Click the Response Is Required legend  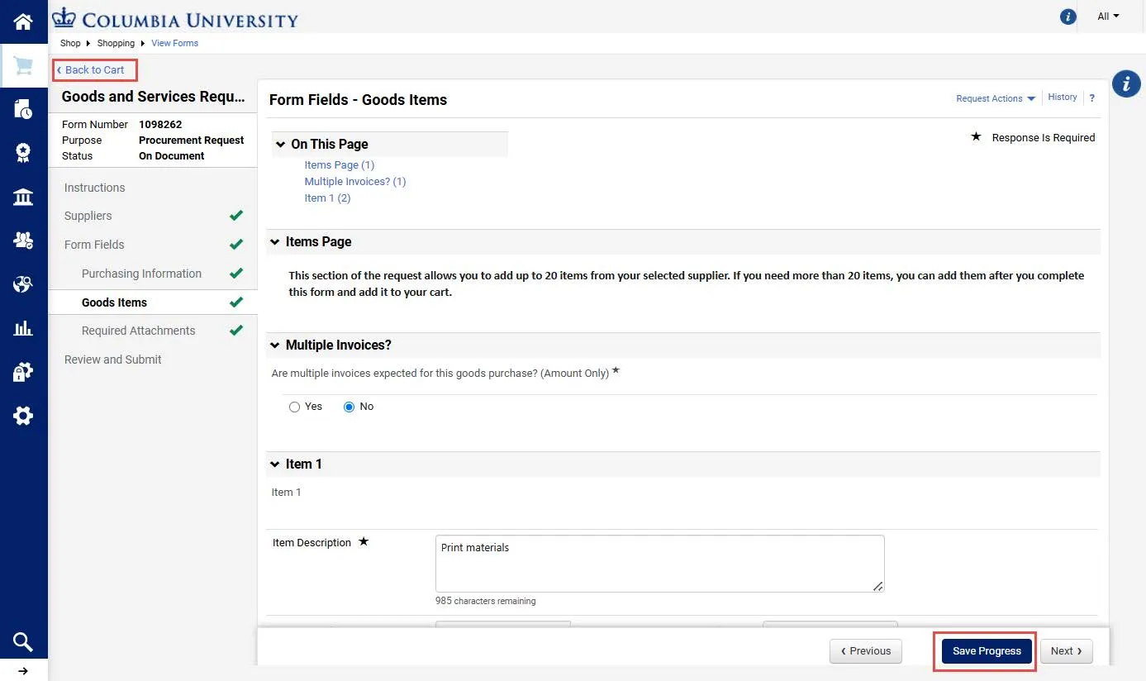click(1044, 138)
